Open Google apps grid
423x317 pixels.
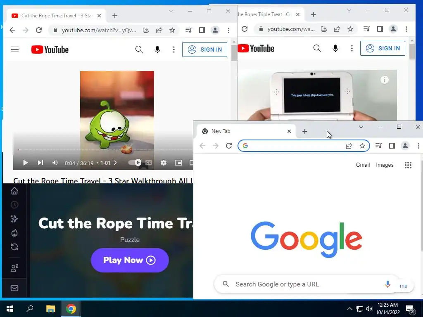(408, 165)
